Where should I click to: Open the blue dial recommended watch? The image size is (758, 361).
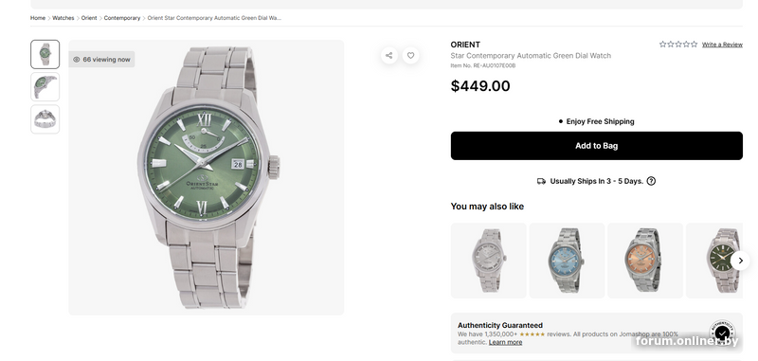(567, 261)
